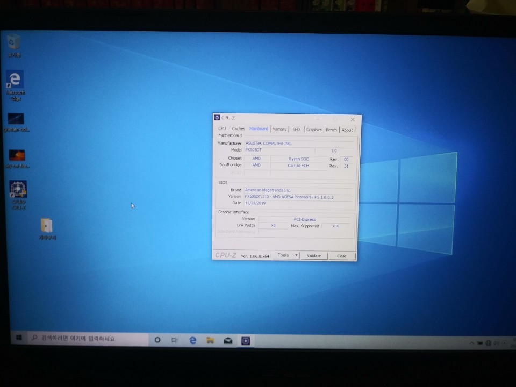
Task: Open Edge from the taskbar
Action: coord(193,340)
